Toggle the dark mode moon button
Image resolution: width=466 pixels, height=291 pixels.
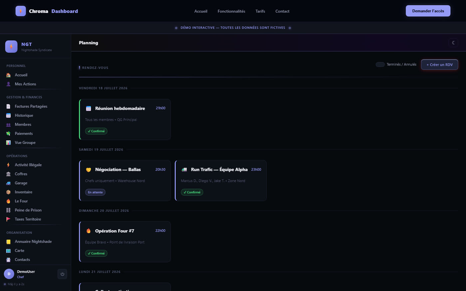tap(453, 43)
